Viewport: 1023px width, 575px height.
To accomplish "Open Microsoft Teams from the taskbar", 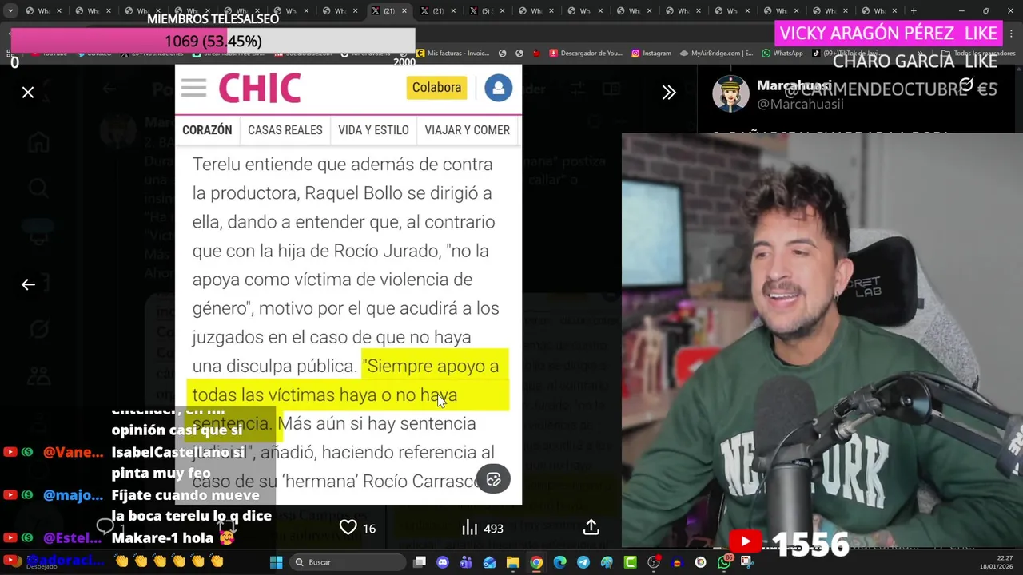I will coord(466,562).
